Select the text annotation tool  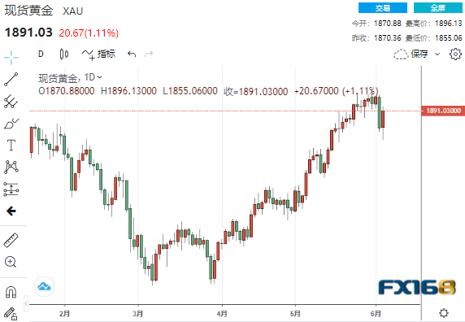(11, 146)
